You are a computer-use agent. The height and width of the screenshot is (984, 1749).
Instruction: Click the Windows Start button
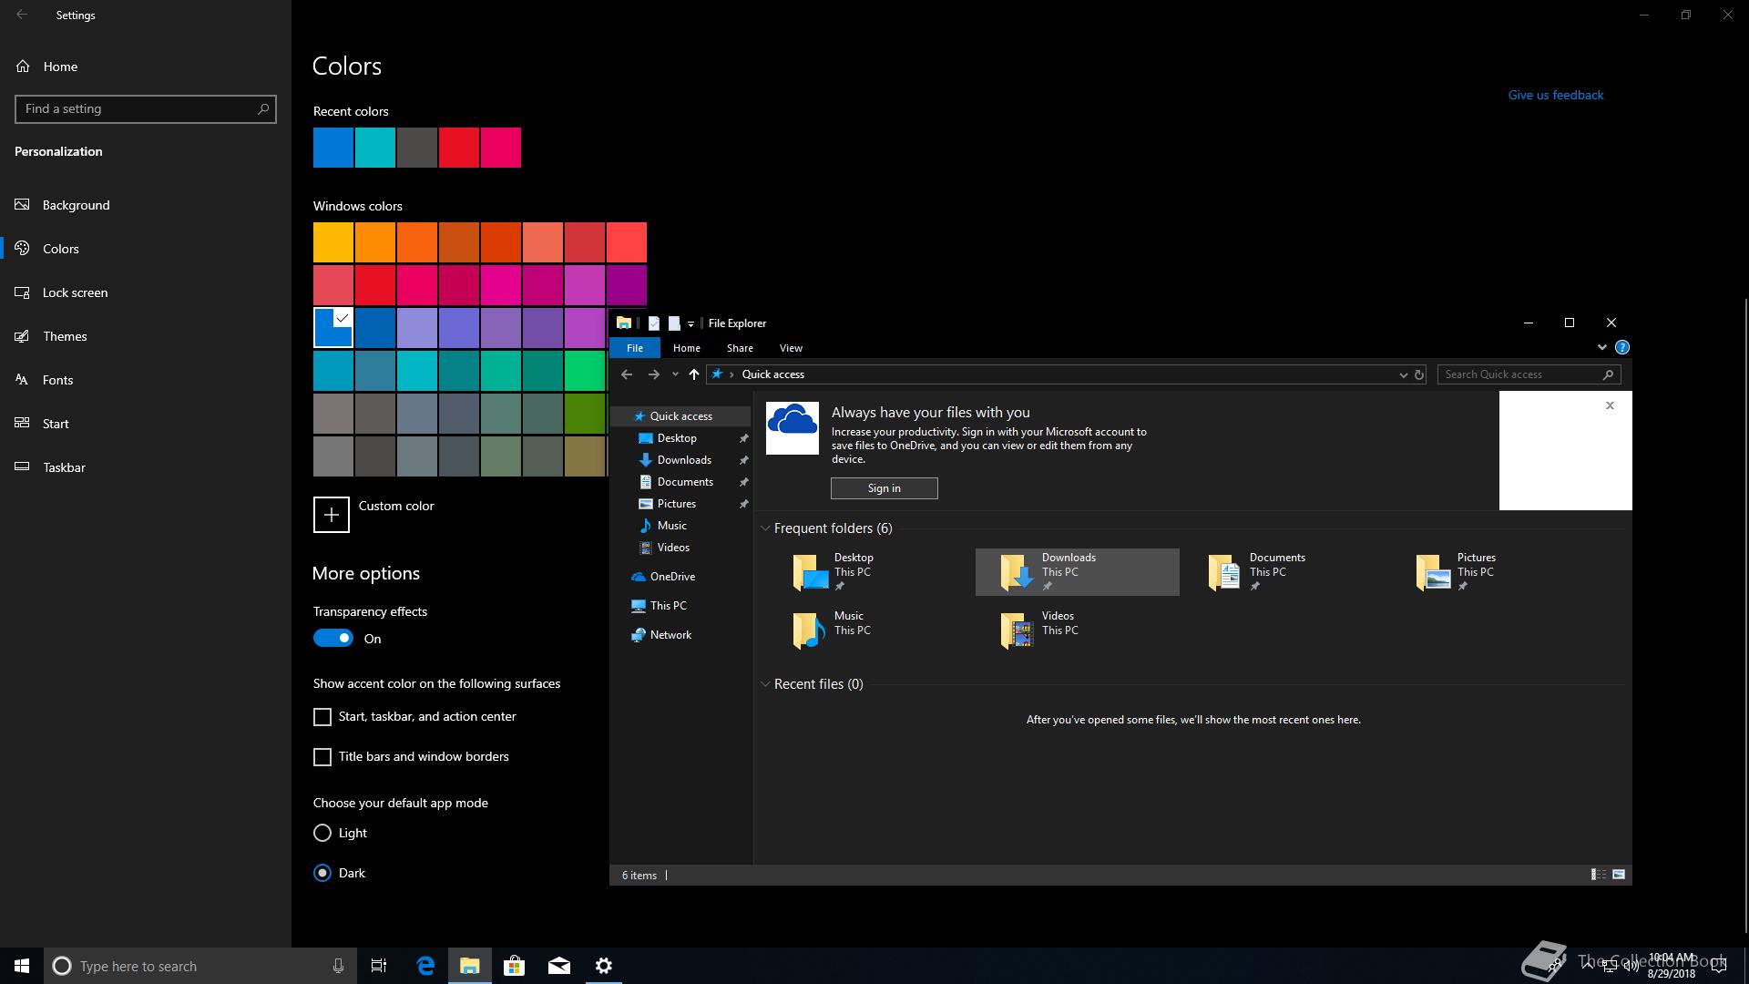(22, 966)
